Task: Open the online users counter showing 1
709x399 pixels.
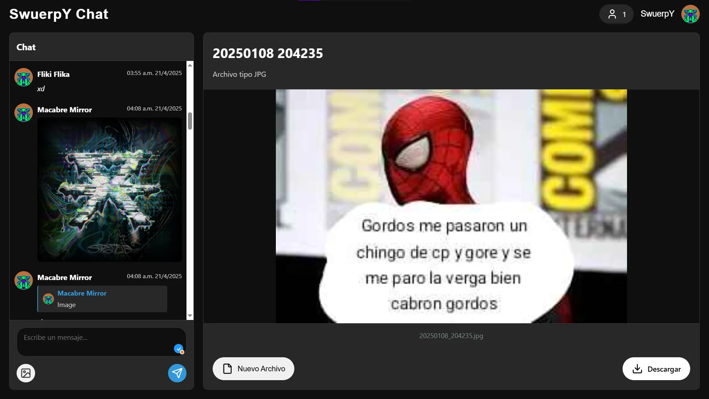Action: pyautogui.click(x=616, y=14)
